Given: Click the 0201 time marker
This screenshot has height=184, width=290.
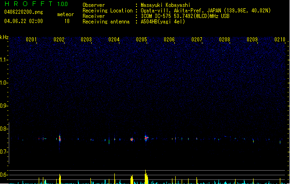Looking at the screenshot, I should tap(31, 40).
